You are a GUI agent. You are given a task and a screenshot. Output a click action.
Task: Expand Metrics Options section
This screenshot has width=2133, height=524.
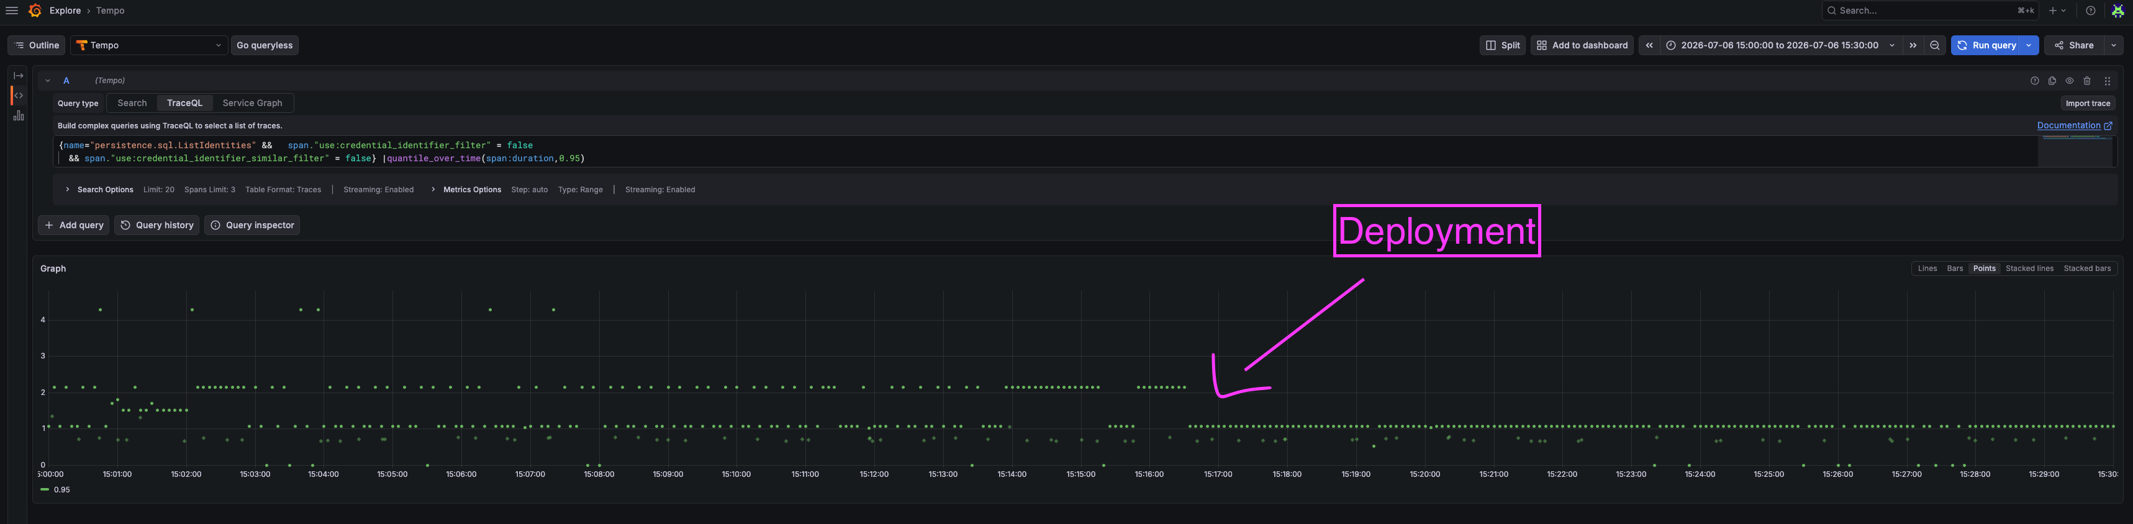[466, 190]
